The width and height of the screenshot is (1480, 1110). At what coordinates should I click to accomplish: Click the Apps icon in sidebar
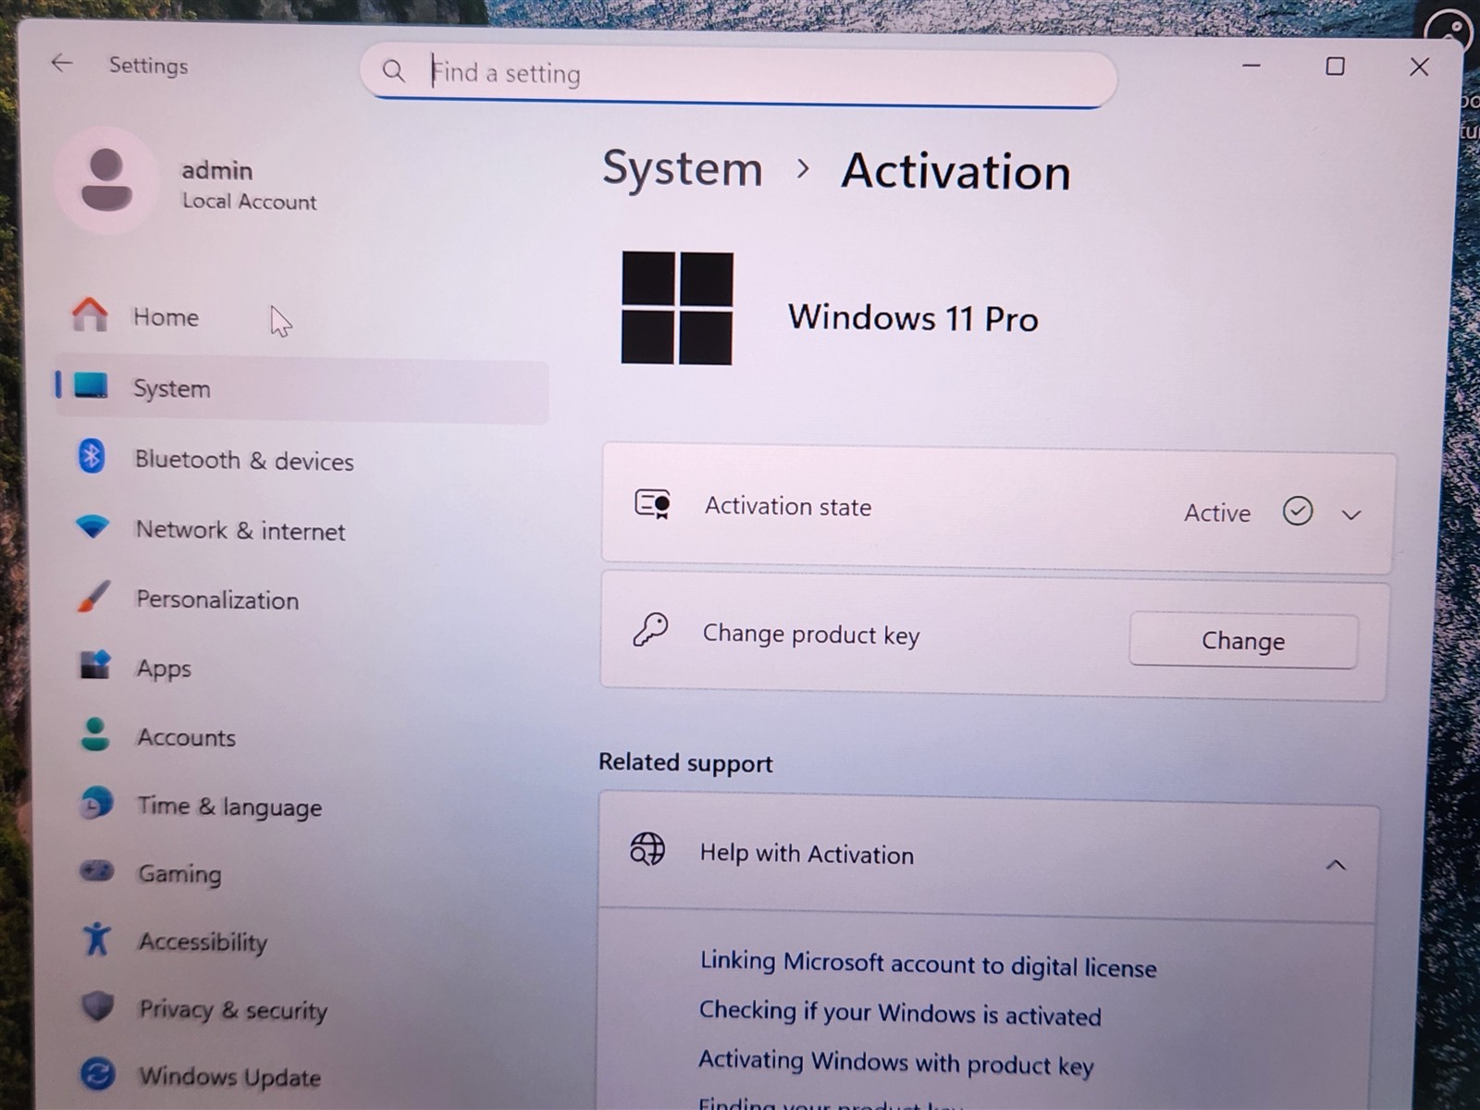94,664
